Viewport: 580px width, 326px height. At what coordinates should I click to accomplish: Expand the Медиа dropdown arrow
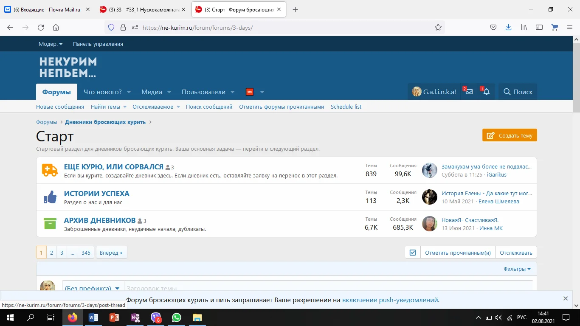coord(169,92)
